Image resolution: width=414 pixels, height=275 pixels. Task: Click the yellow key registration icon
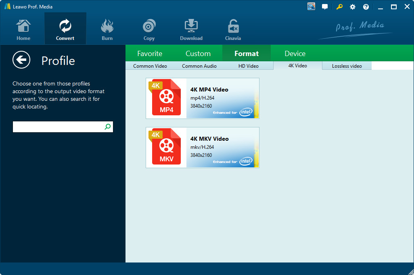[x=339, y=7]
